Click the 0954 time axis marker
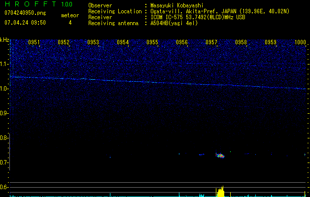Viewport: 310px width, 197px height. tap(123, 42)
